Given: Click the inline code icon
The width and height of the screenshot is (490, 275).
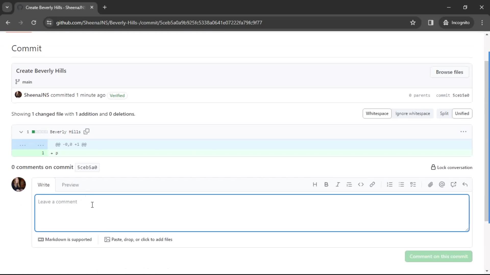Looking at the screenshot, I should pos(361,185).
